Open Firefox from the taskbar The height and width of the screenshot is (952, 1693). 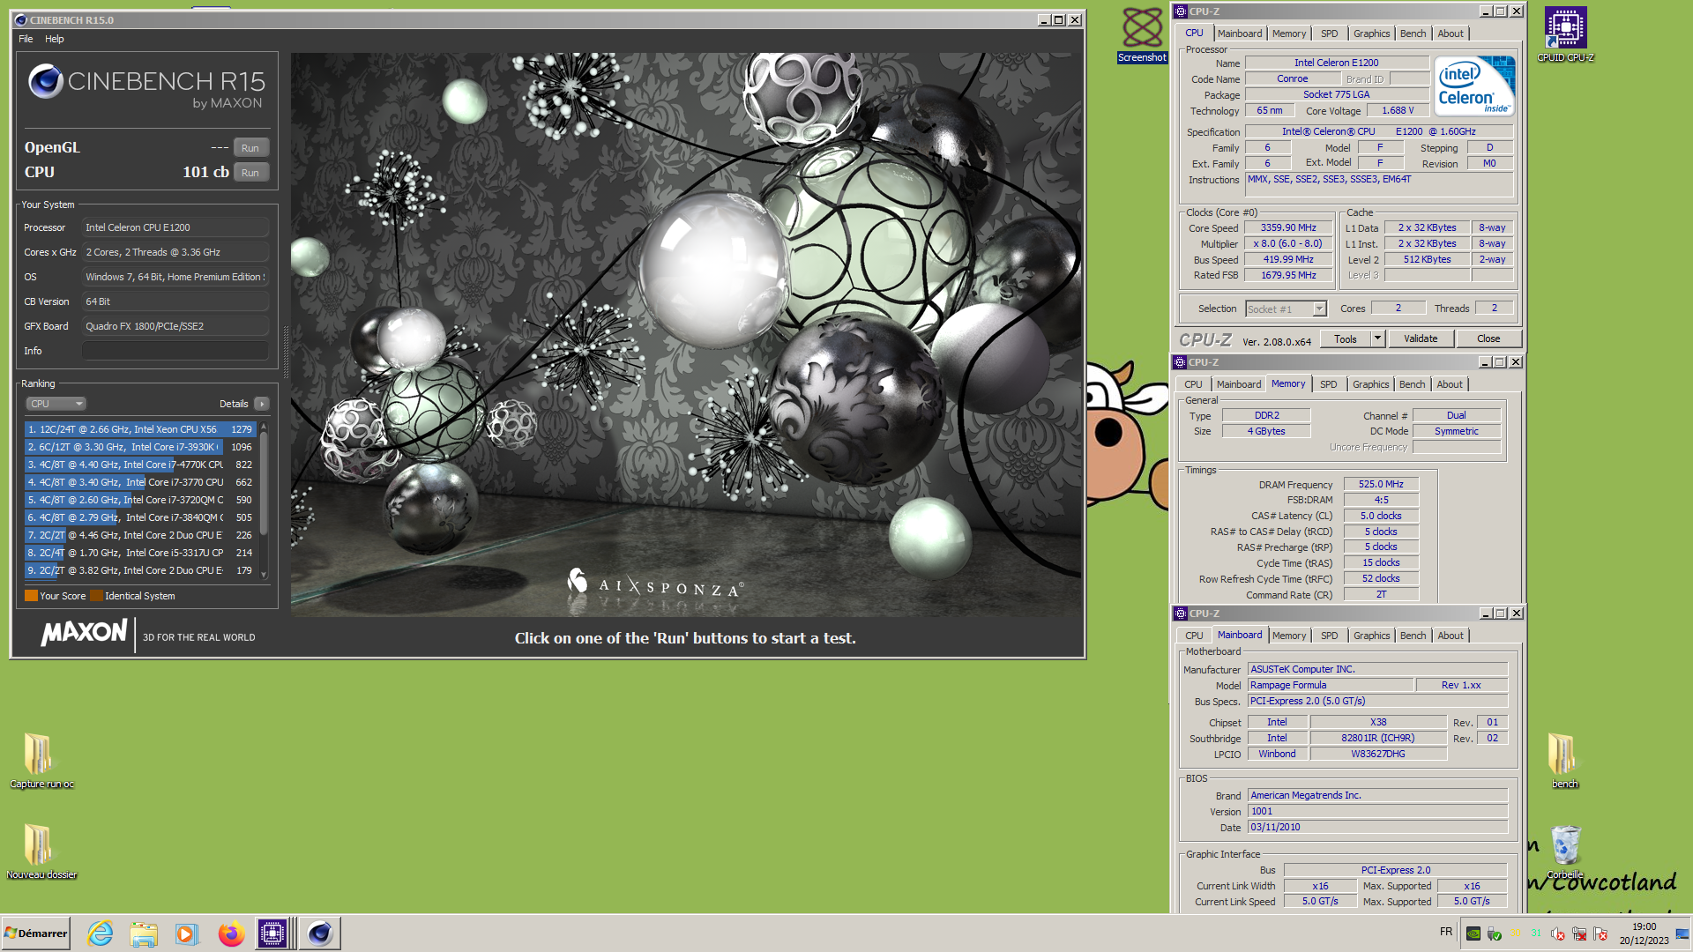pos(231,933)
